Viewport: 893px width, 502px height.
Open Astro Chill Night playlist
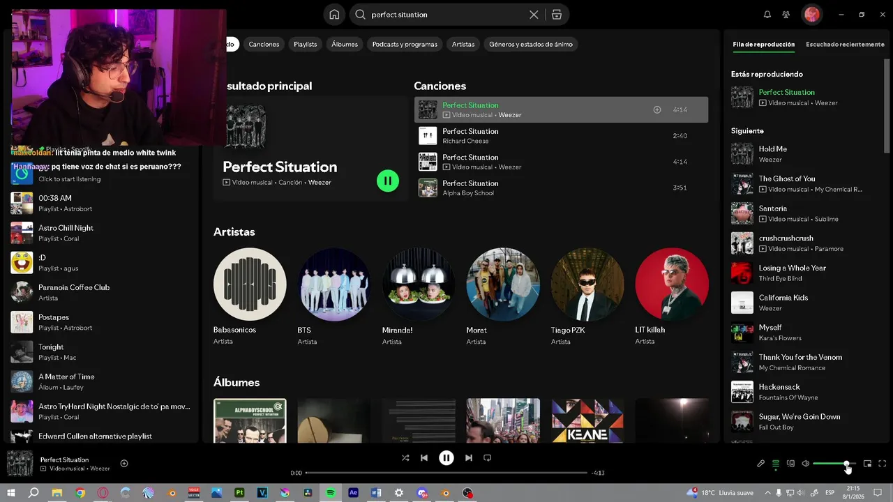pos(102,233)
